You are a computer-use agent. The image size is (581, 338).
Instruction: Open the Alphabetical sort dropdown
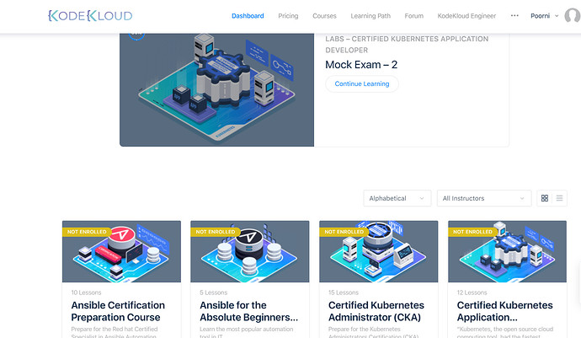397,198
